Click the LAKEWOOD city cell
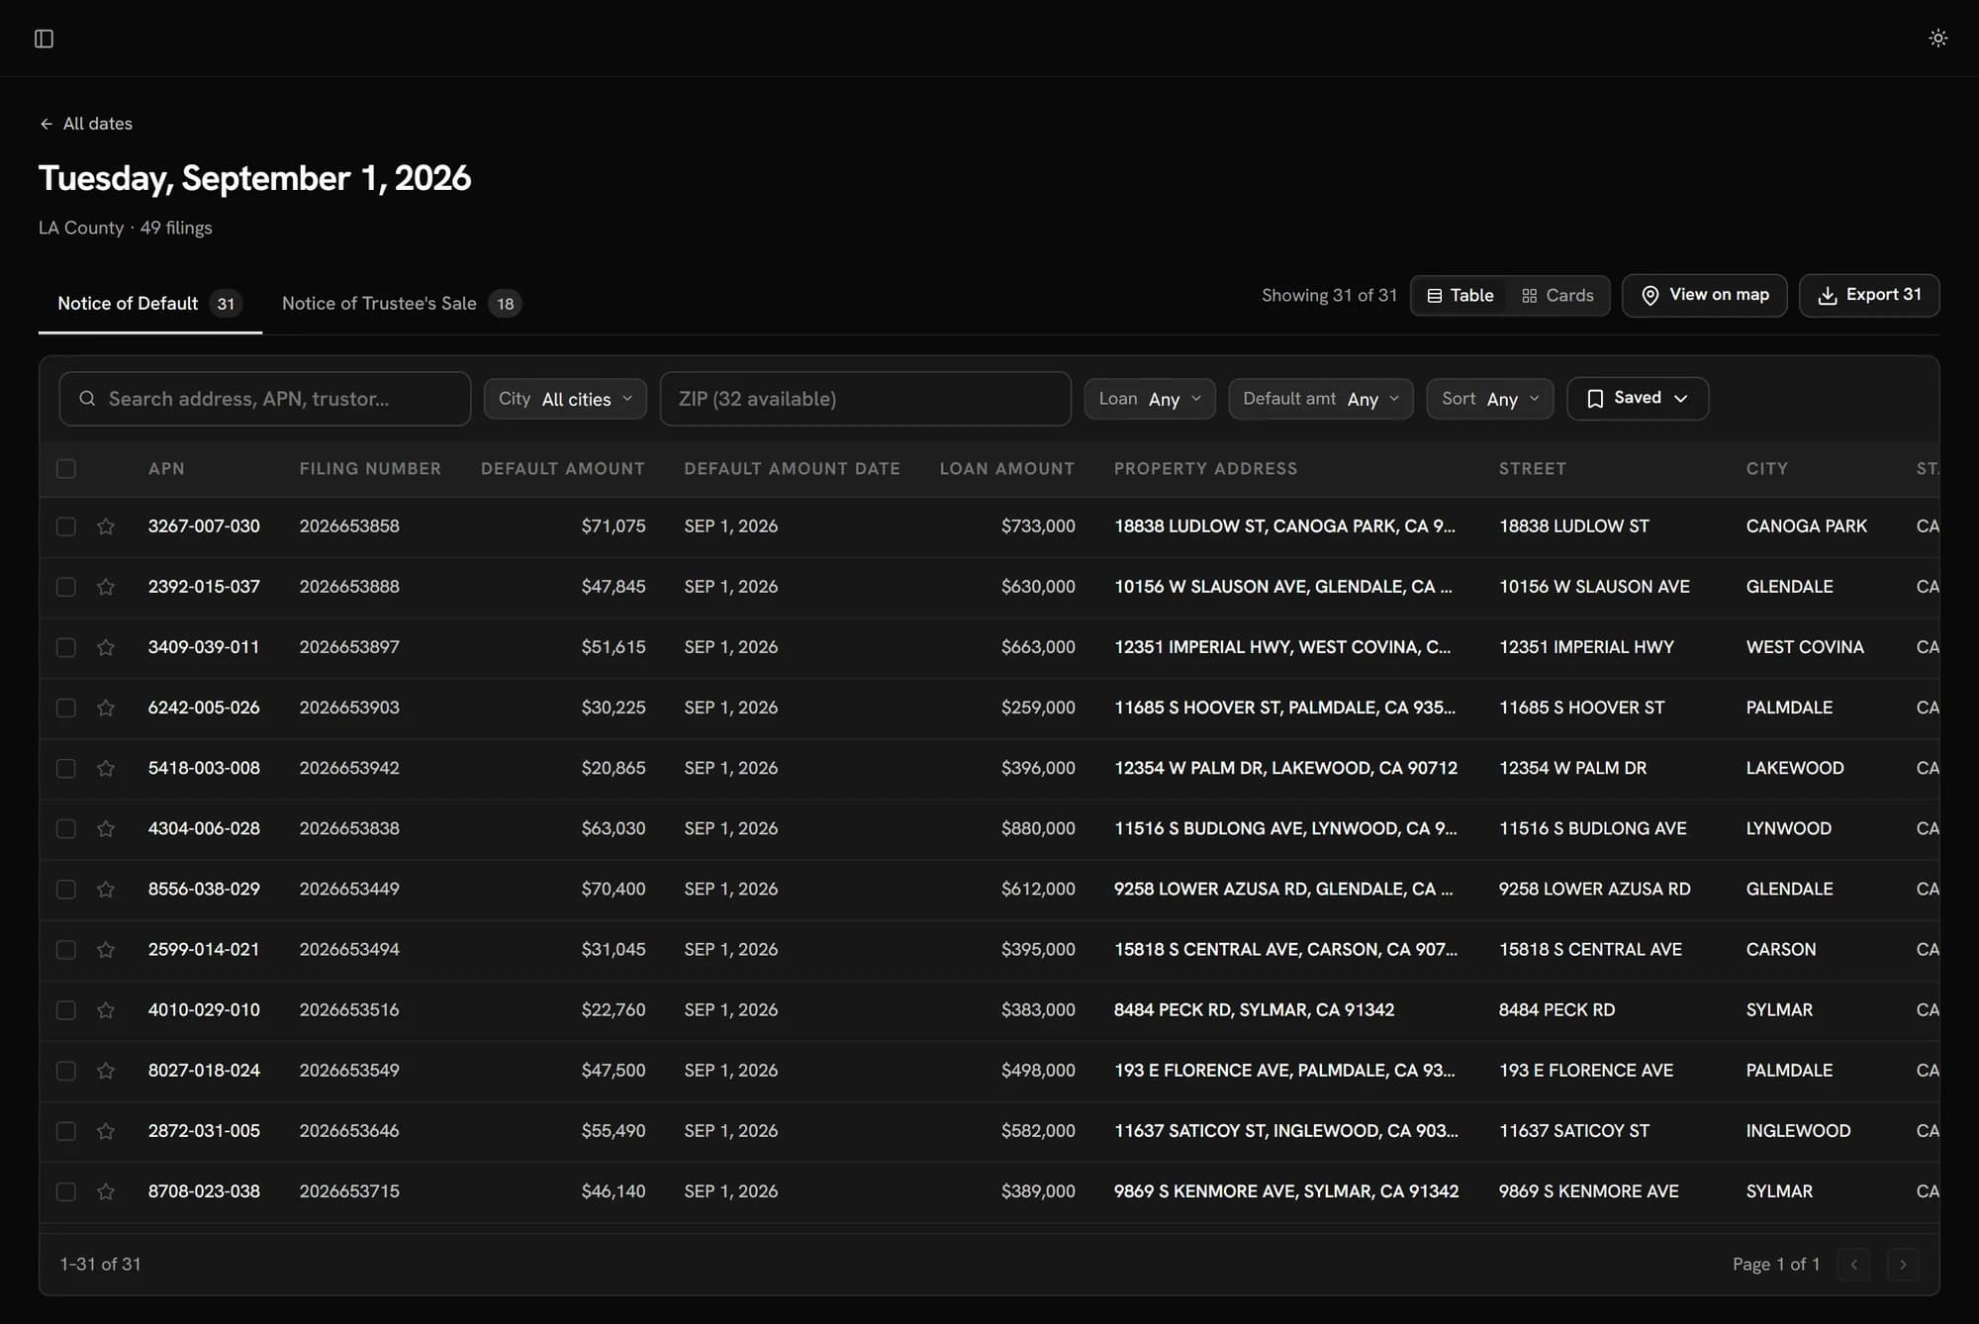 (1795, 768)
